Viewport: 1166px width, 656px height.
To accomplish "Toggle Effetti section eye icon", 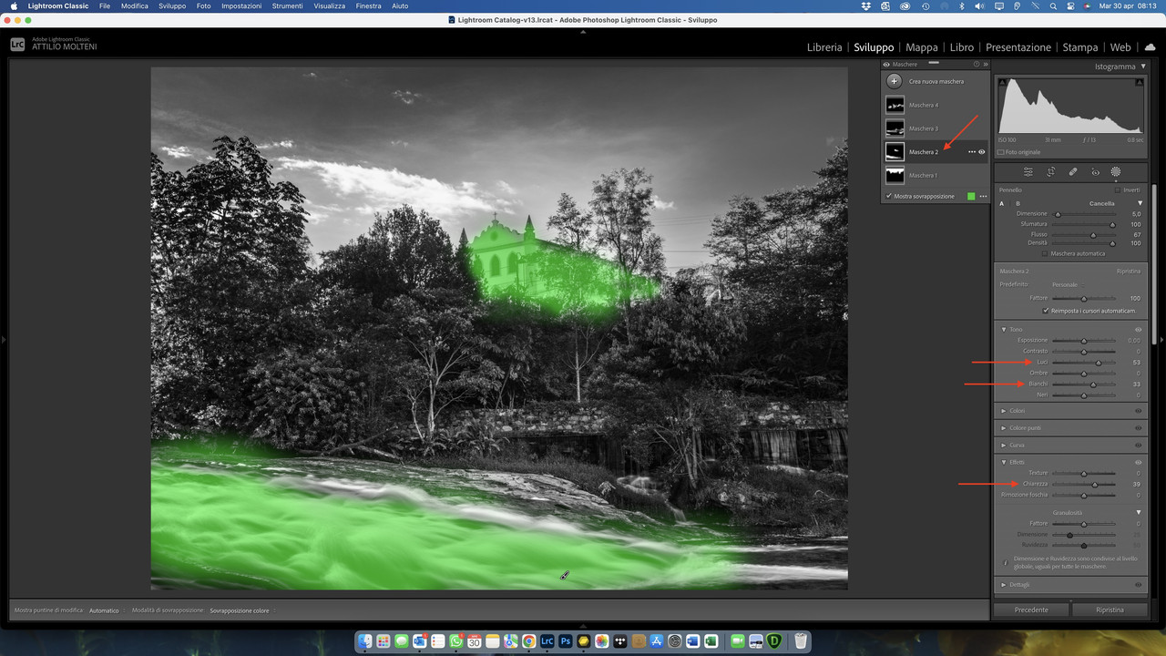I will [1139, 462].
